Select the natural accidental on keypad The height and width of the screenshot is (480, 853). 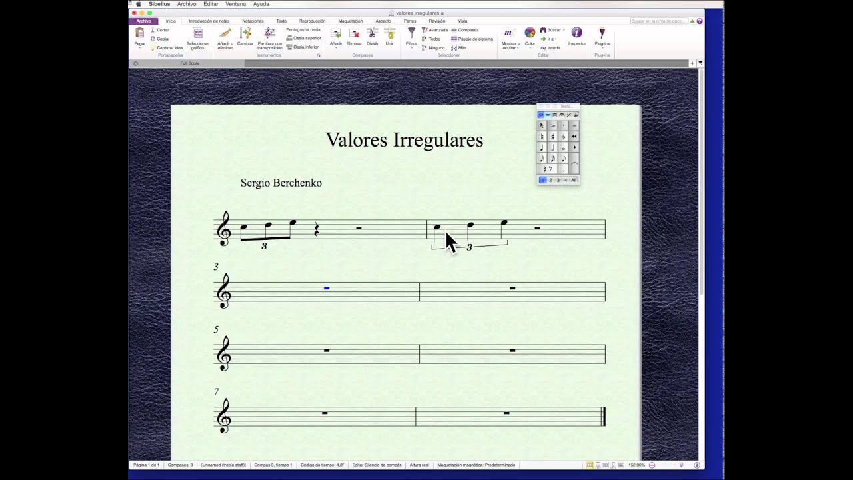tap(542, 136)
